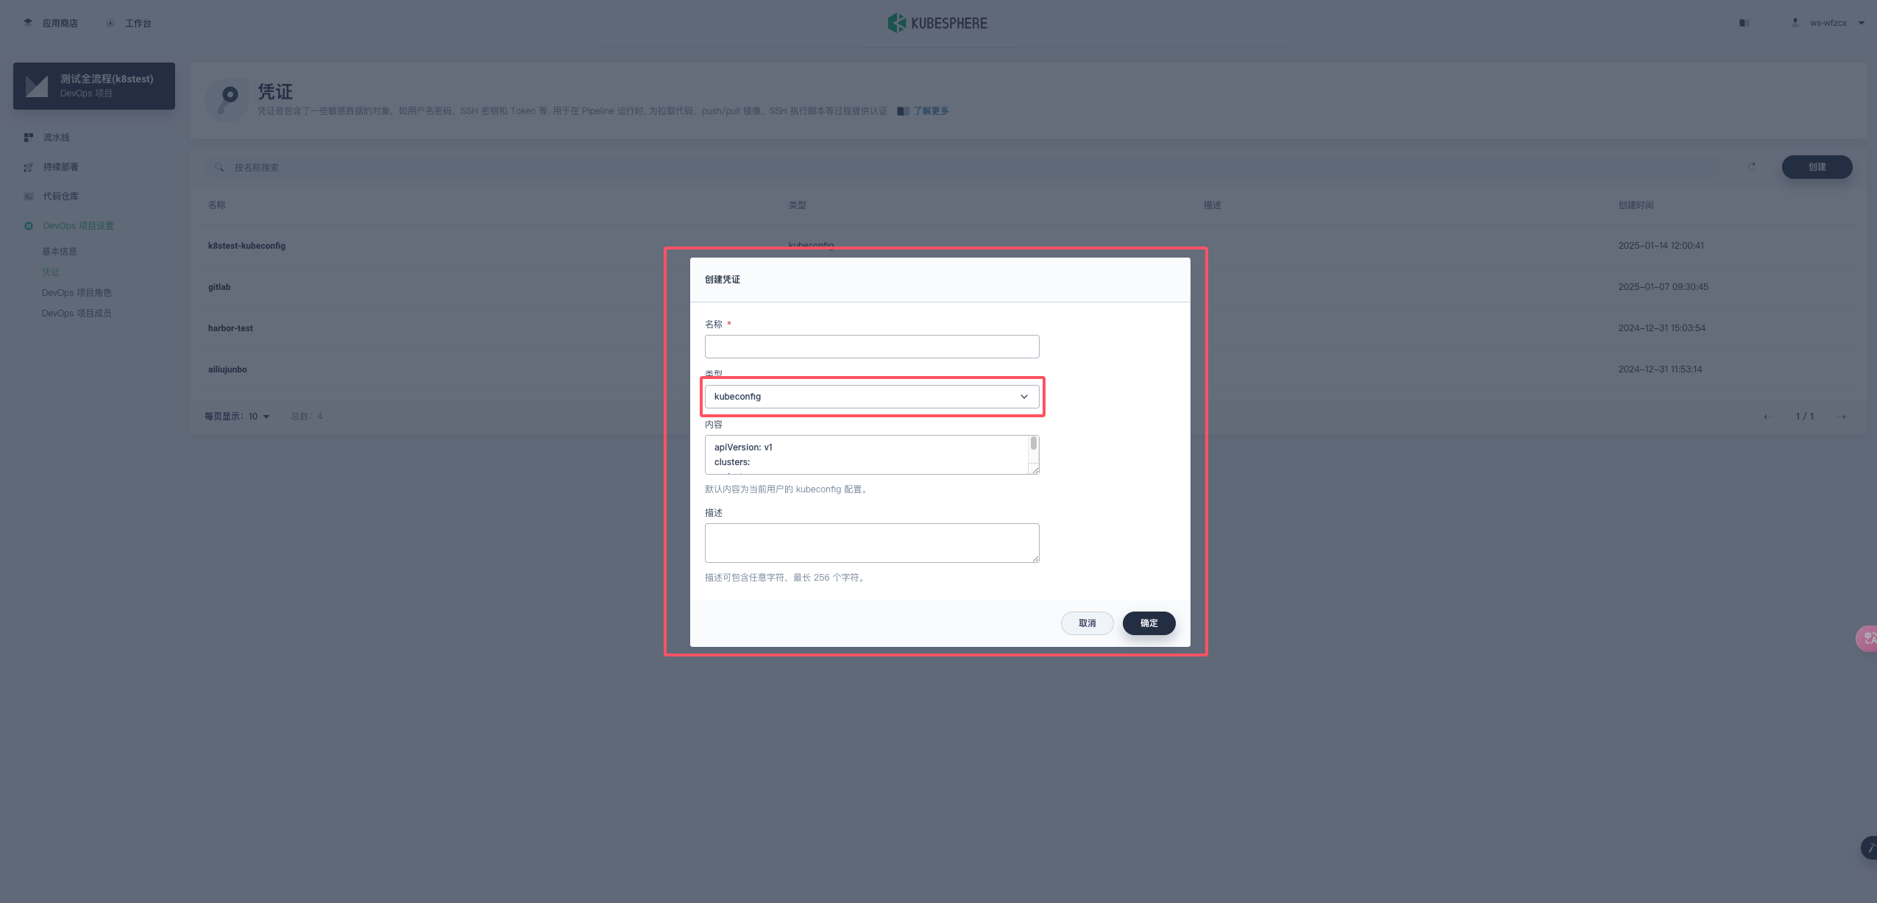Click the next page arrow in pagination

[1842, 417]
